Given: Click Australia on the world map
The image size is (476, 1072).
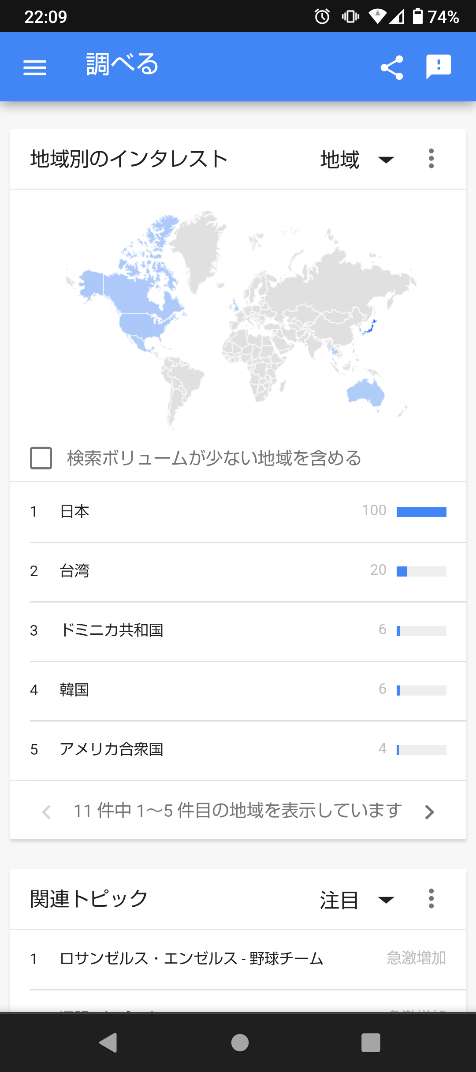Looking at the screenshot, I should tap(366, 391).
